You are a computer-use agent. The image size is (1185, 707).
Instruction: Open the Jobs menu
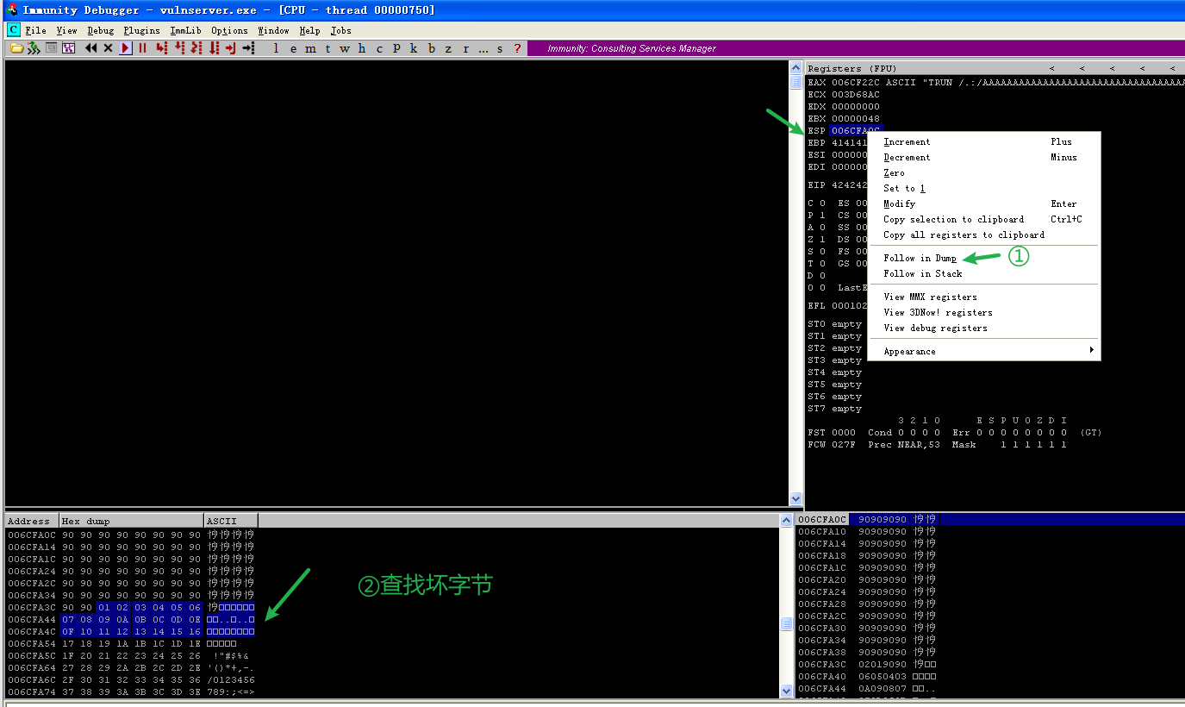coord(340,30)
